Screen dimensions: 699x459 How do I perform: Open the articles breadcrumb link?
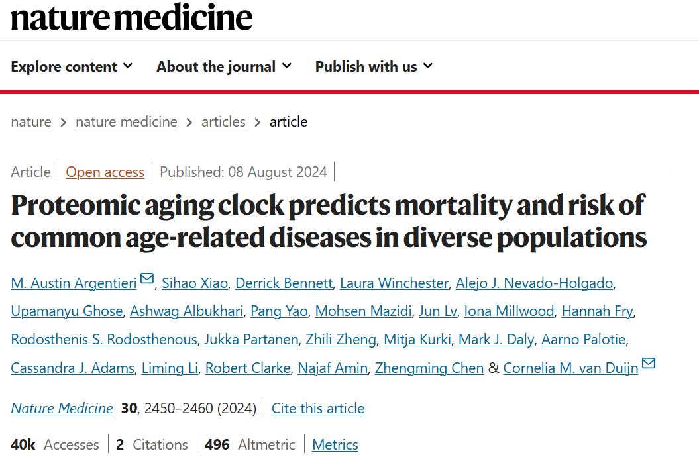[x=223, y=122]
